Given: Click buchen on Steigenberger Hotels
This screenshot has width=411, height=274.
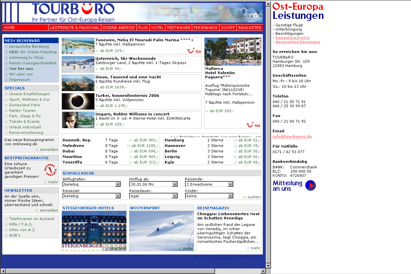Looking at the screenshot, I should coord(117,248).
